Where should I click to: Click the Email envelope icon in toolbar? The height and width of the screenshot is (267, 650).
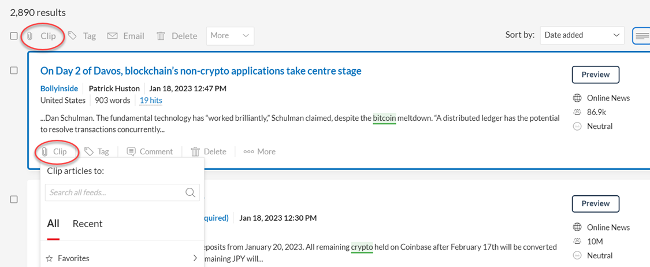point(112,36)
